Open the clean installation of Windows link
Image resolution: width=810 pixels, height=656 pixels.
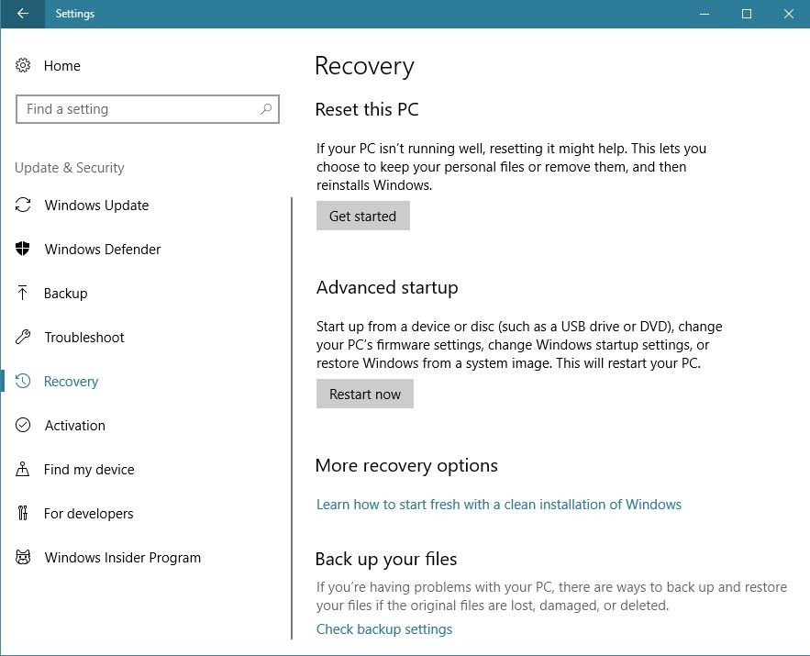(x=498, y=505)
